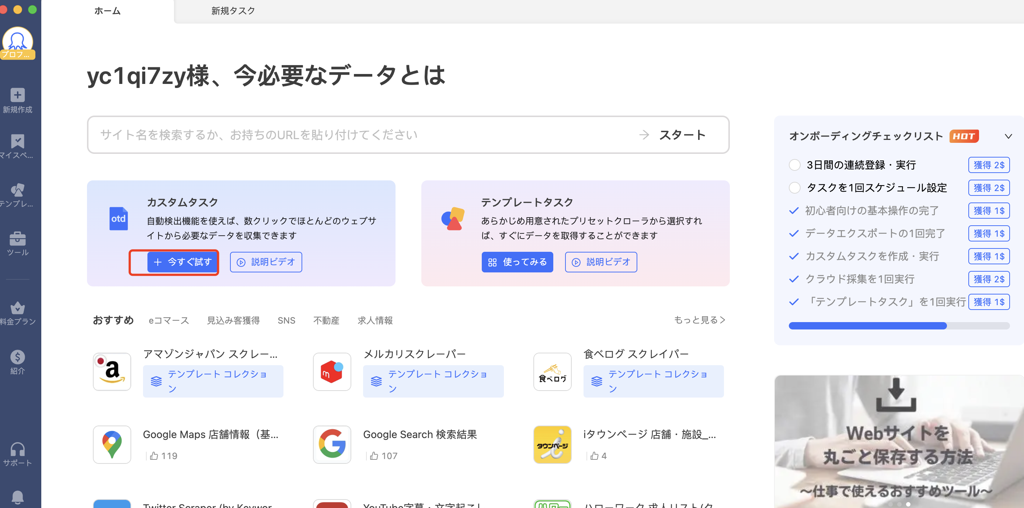Screen dimensions: 1024x508
Task: Select the eコマース category tab
Action: click(169, 320)
